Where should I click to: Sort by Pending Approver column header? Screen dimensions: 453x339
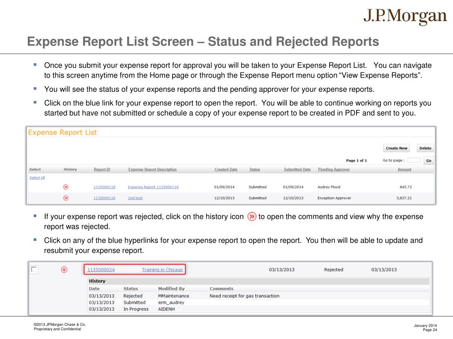click(x=334, y=169)
